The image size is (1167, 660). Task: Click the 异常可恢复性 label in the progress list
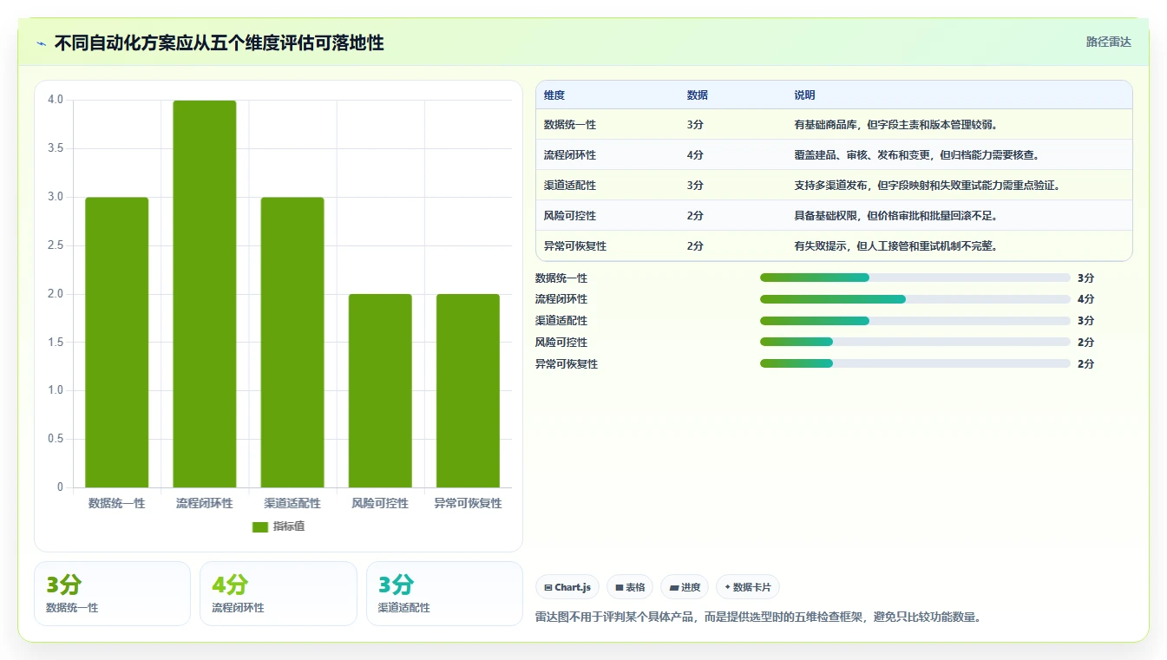click(567, 364)
